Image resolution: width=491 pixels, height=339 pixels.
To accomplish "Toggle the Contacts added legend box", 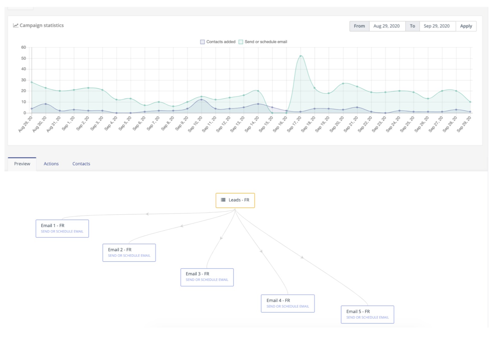I will 203,42.
